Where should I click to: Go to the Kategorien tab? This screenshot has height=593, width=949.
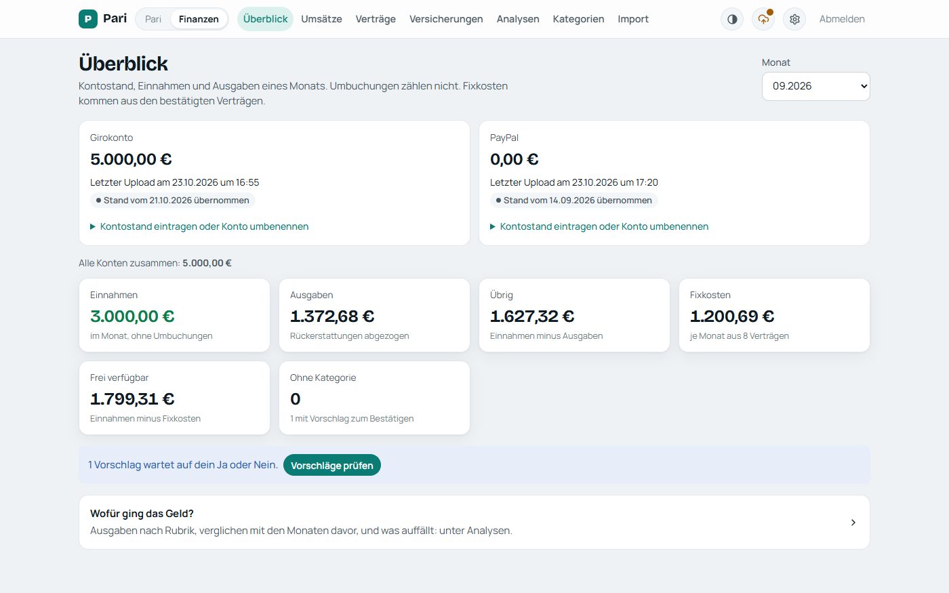click(578, 19)
